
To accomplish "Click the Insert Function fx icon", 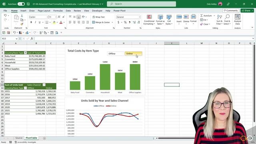I will pyautogui.click(x=32, y=38).
